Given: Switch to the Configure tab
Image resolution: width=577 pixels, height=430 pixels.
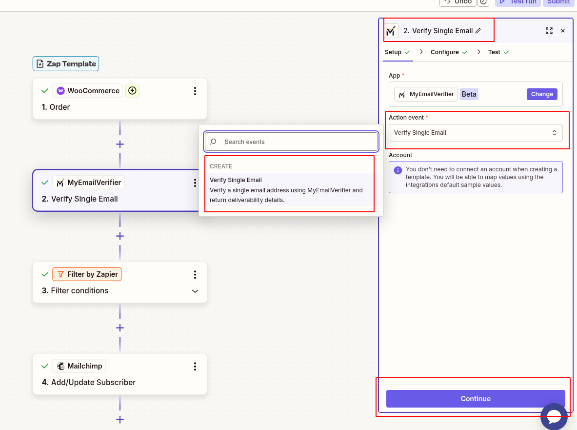Looking at the screenshot, I should [x=444, y=52].
